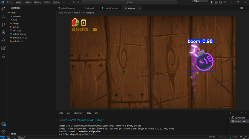
Task: Open the Testing flask view
Action: coord(4,56)
